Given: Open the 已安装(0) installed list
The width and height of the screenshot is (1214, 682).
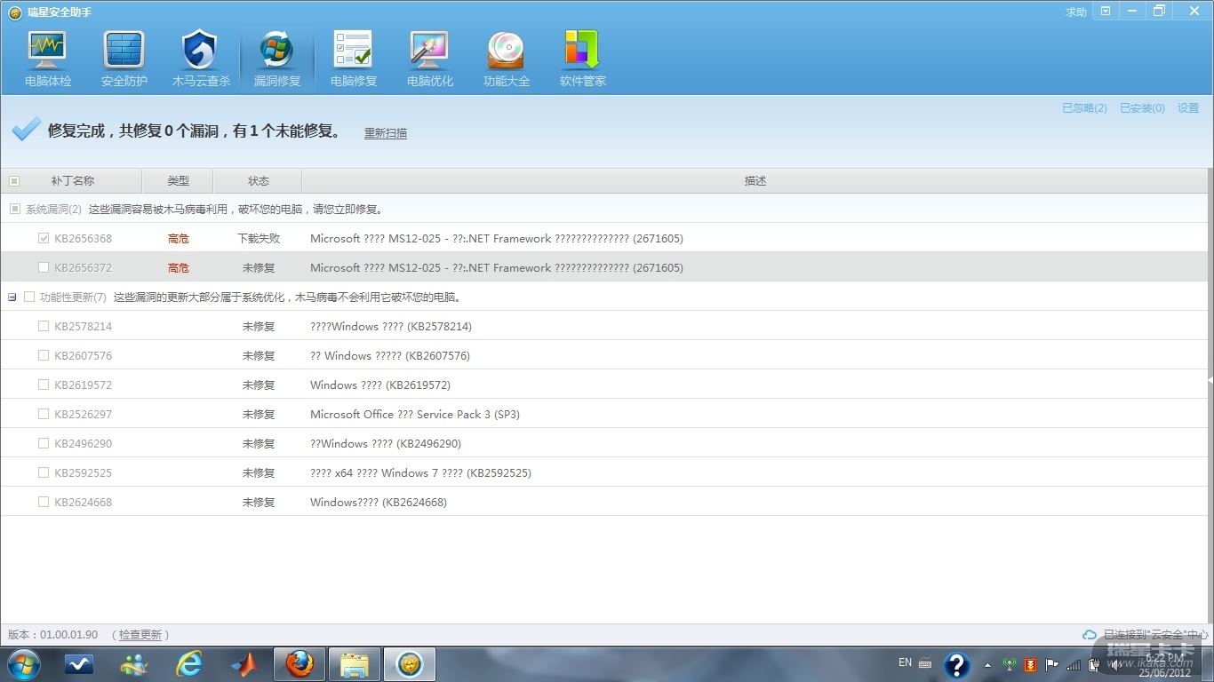Looking at the screenshot, I should pyautogui.click(x=1142, y=108).
